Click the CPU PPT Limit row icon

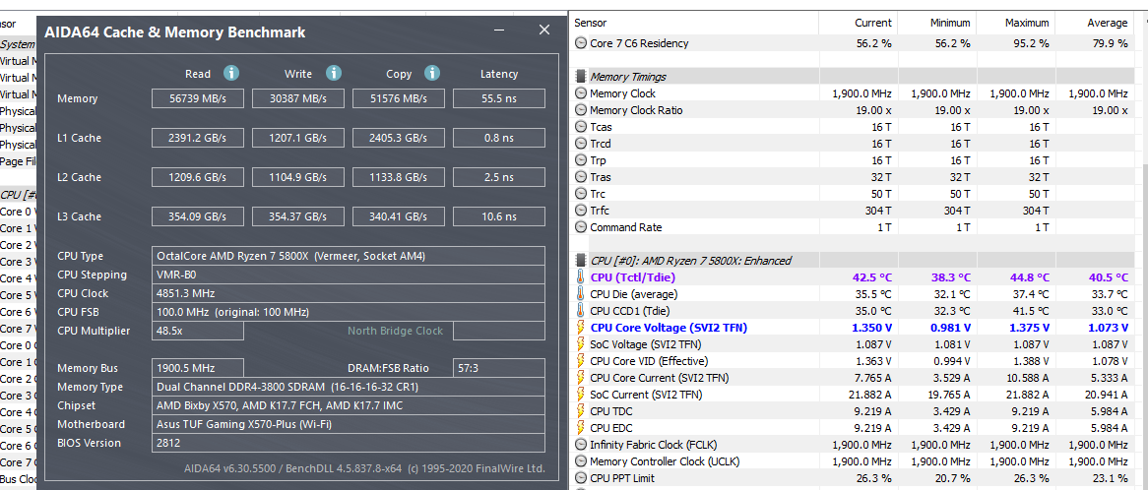click(581, 478)
